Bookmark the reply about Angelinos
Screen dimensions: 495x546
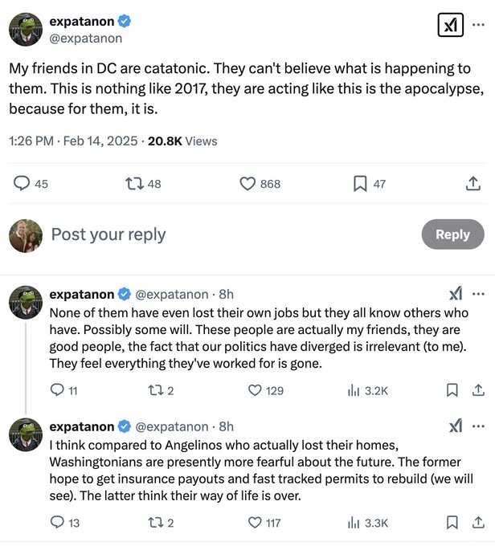(x=452, y=523)
